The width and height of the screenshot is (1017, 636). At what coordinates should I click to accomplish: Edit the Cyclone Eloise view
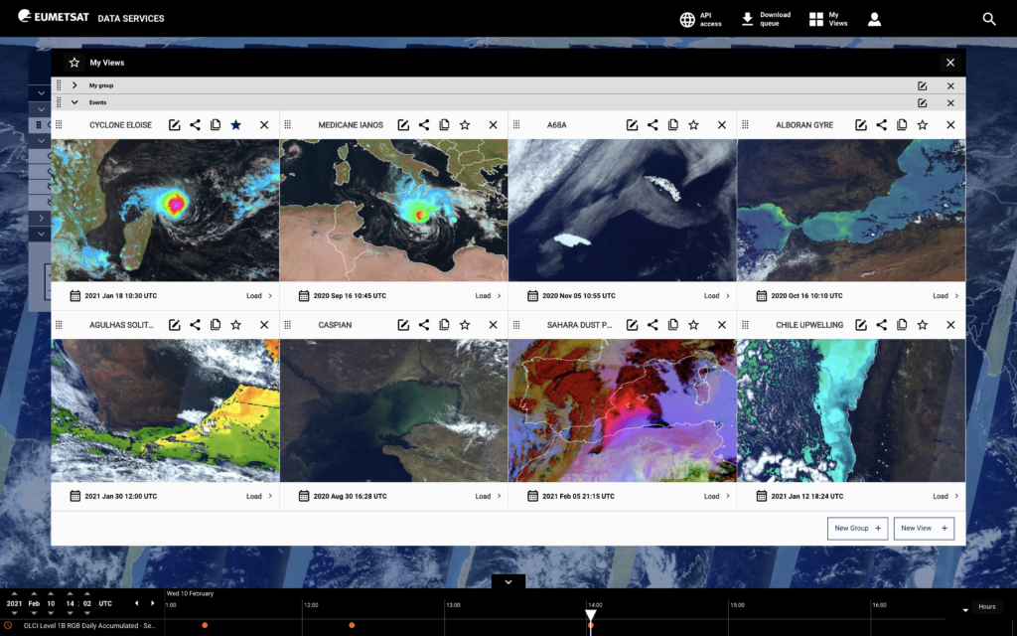pyautogui.click(x=175, y=125)
